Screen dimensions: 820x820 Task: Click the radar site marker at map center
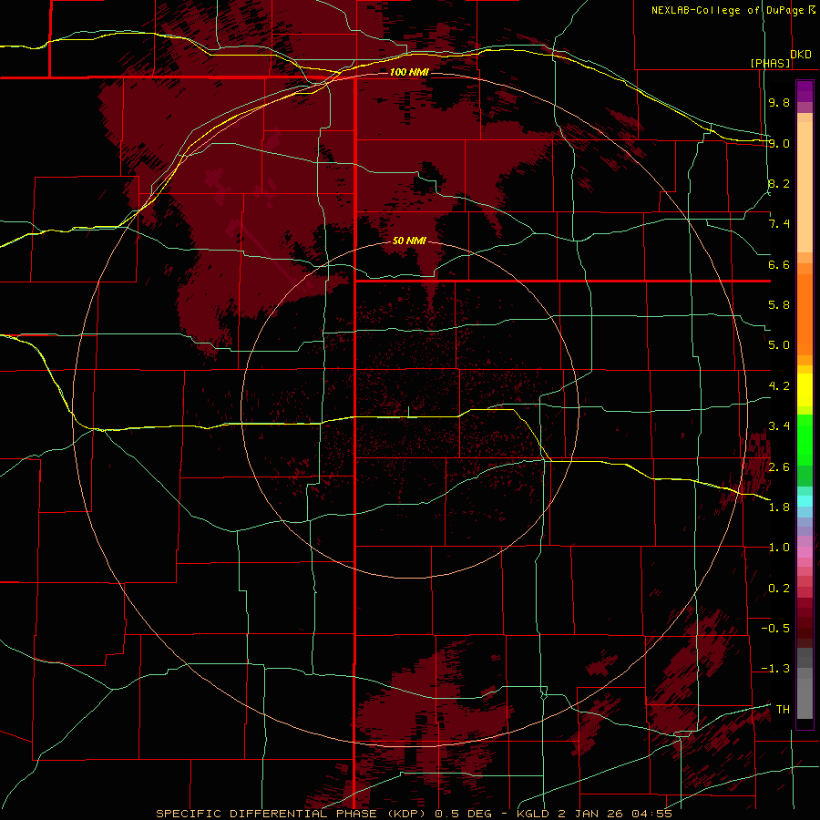[409, 412]
